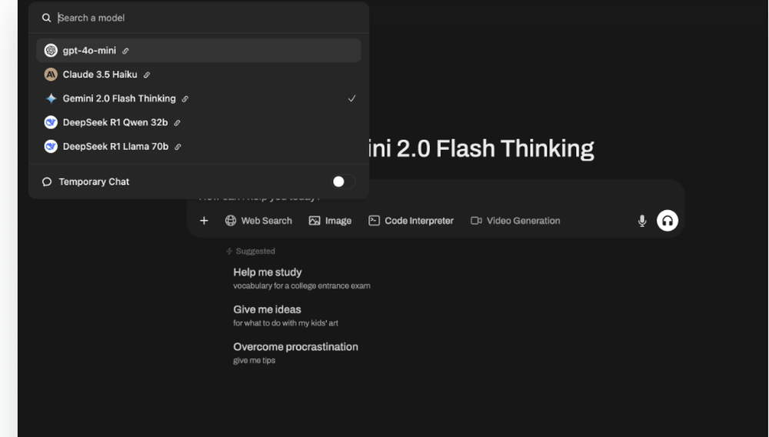Click the Anthropic logo beside Claude 3.5 Haiku
The image size is (769, 437).
tap(51, 75)
